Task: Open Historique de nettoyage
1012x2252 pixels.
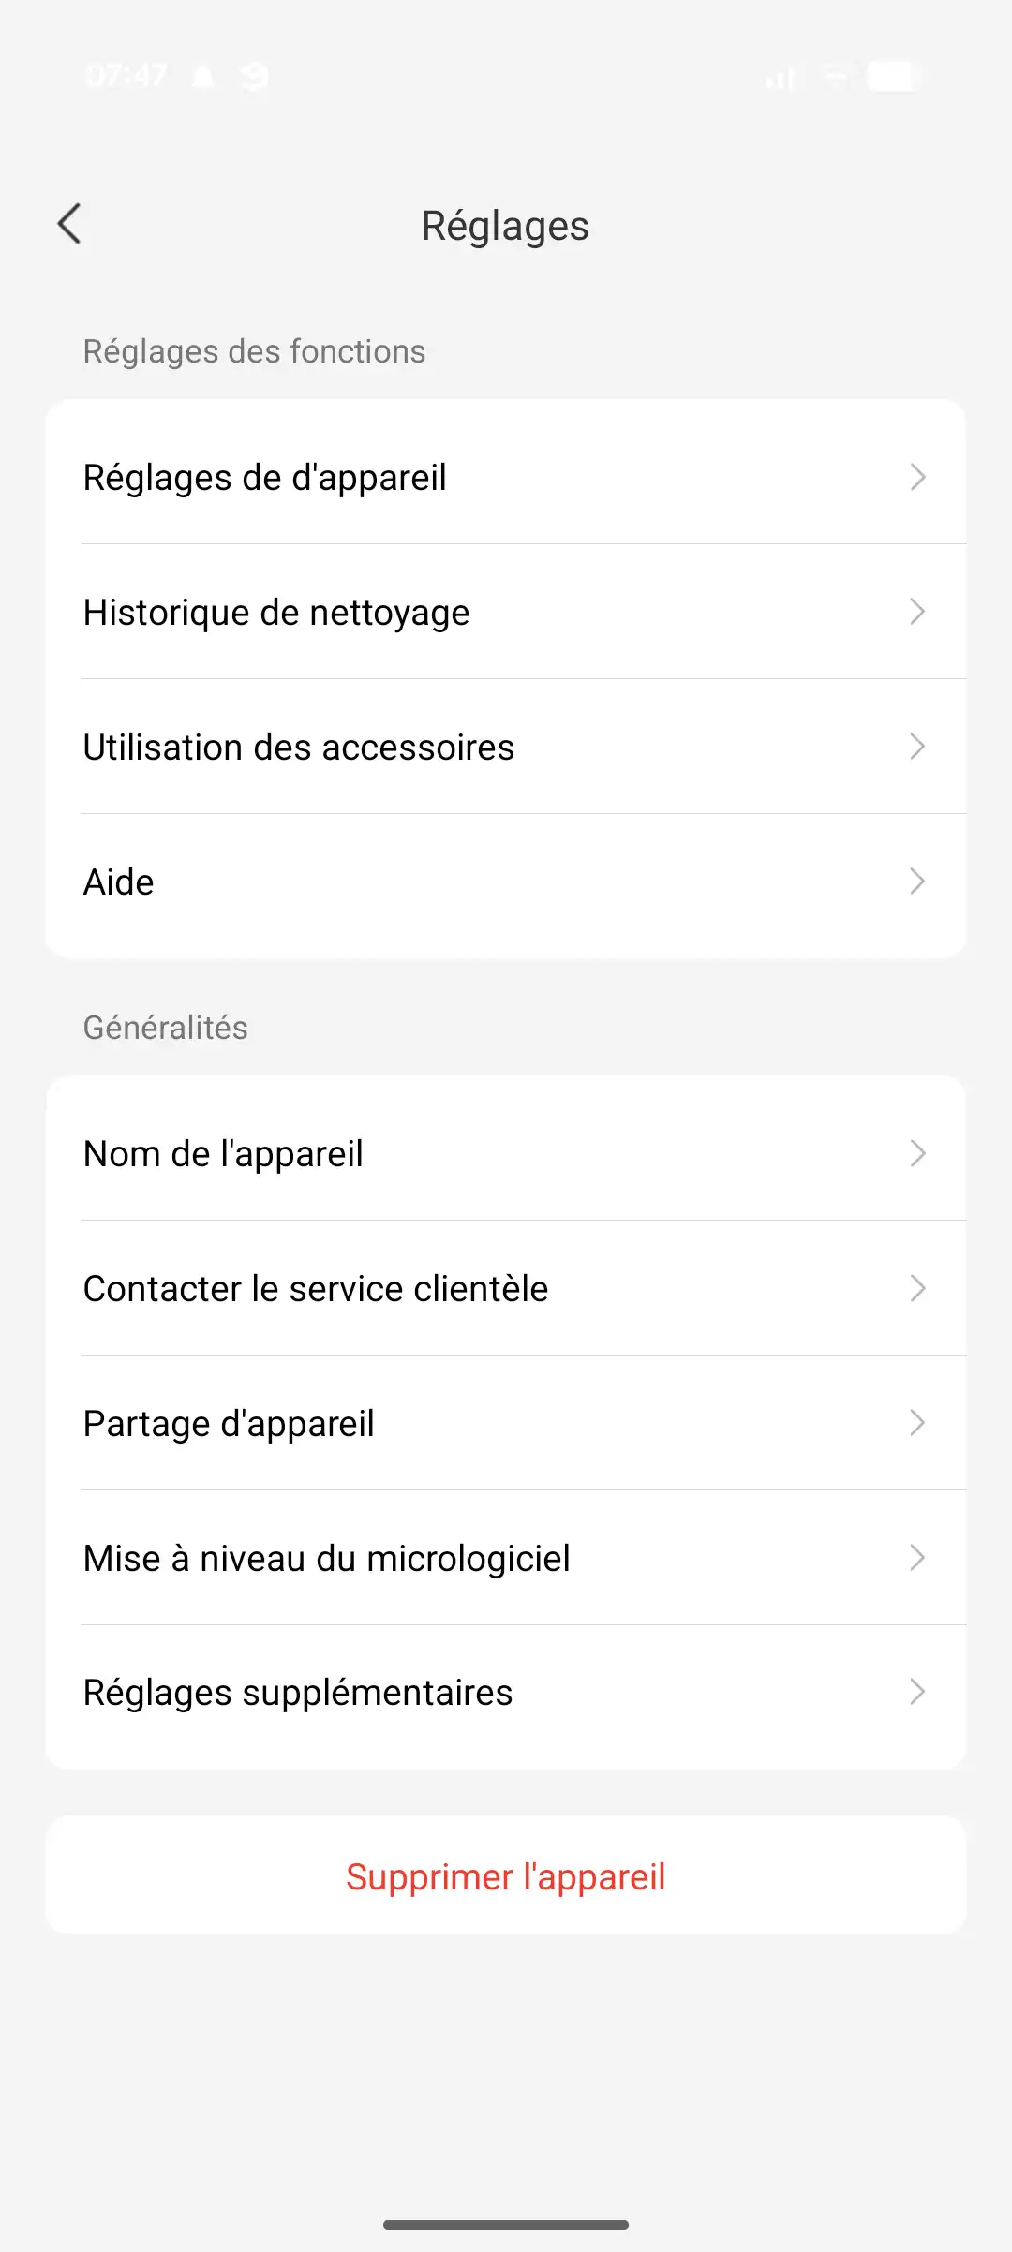Action: pos(276,613)
